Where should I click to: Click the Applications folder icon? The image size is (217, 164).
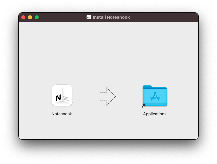tap(155, 96)
